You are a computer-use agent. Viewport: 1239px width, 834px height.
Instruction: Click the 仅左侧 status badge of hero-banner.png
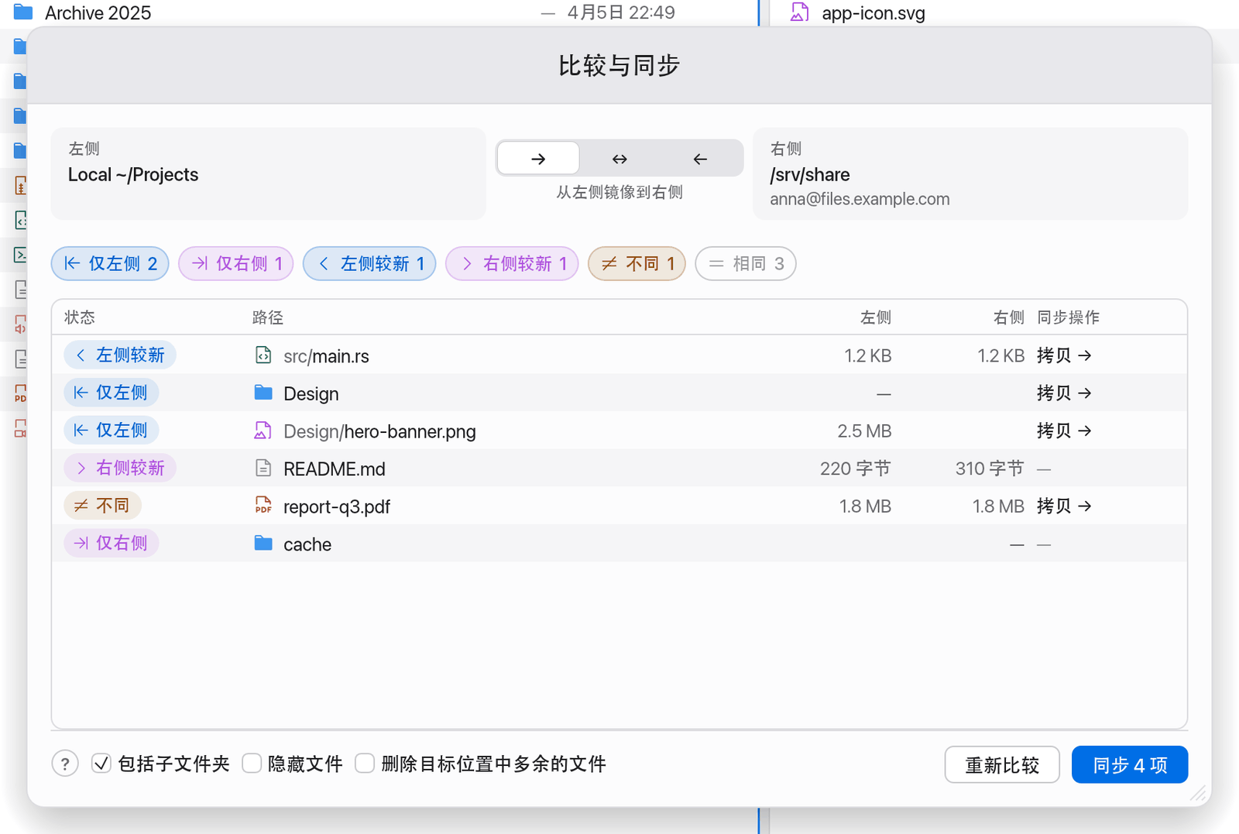112,431
